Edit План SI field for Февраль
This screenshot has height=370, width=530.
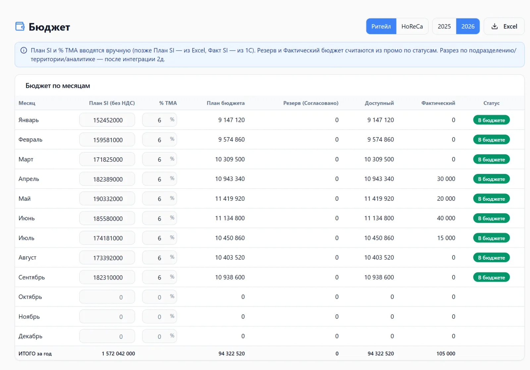(107, 139)
